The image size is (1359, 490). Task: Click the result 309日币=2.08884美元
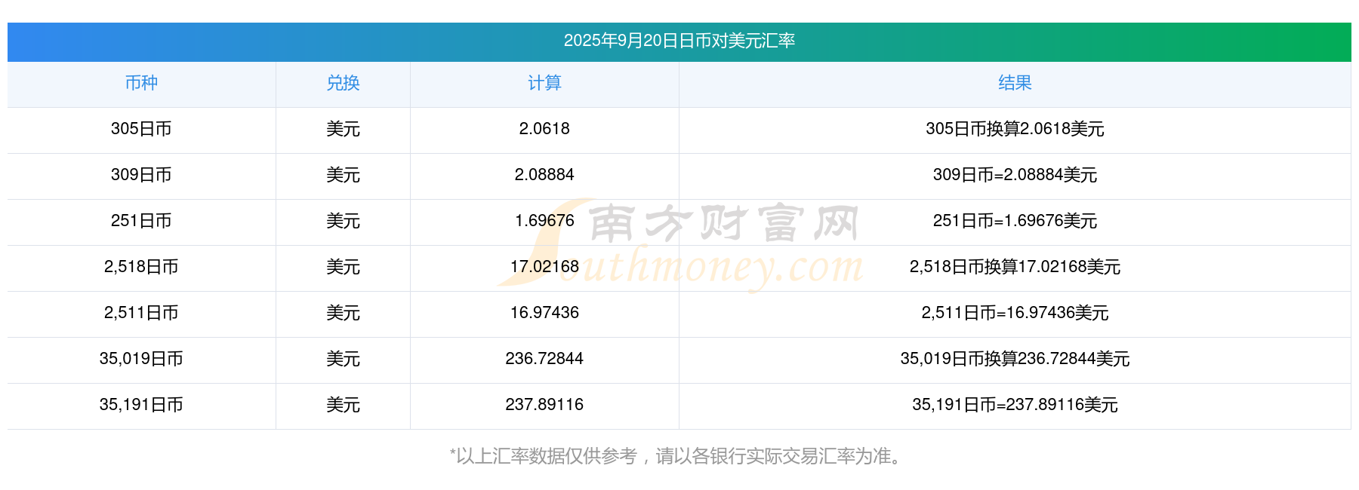click(1015, 175)
